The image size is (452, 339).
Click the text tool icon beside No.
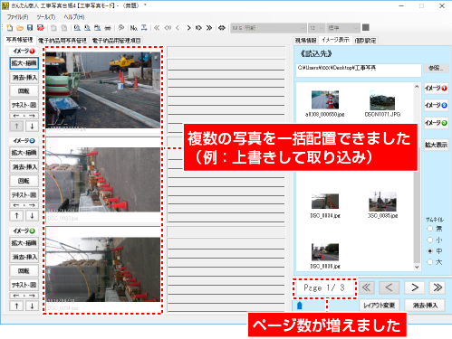(x=144, y=28)
